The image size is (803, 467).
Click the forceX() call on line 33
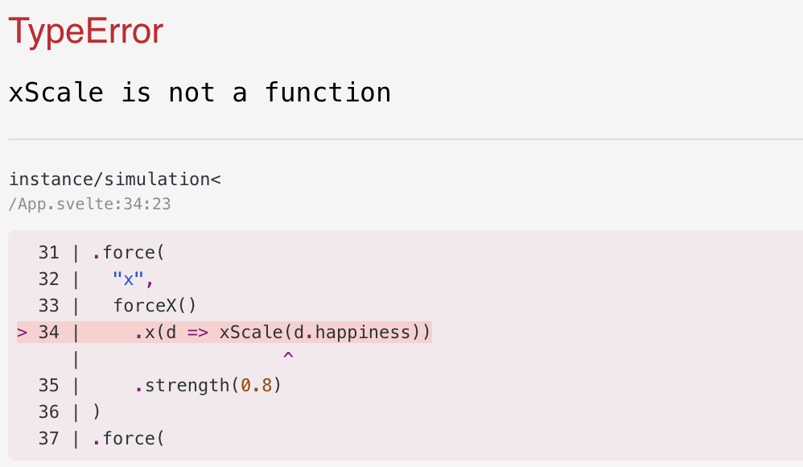154,306
